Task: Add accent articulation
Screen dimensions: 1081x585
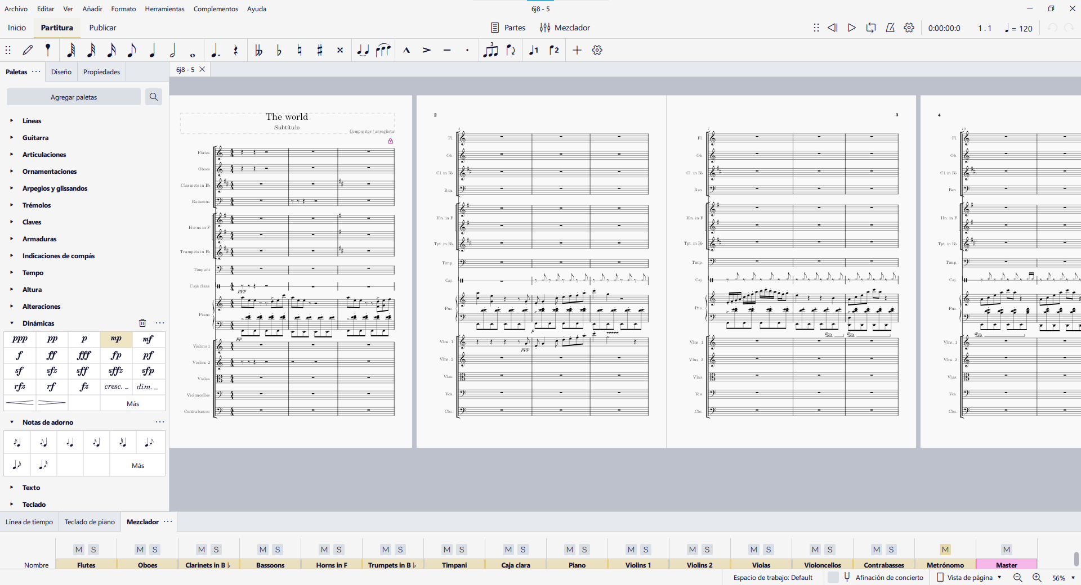Action: pos(426,50)
